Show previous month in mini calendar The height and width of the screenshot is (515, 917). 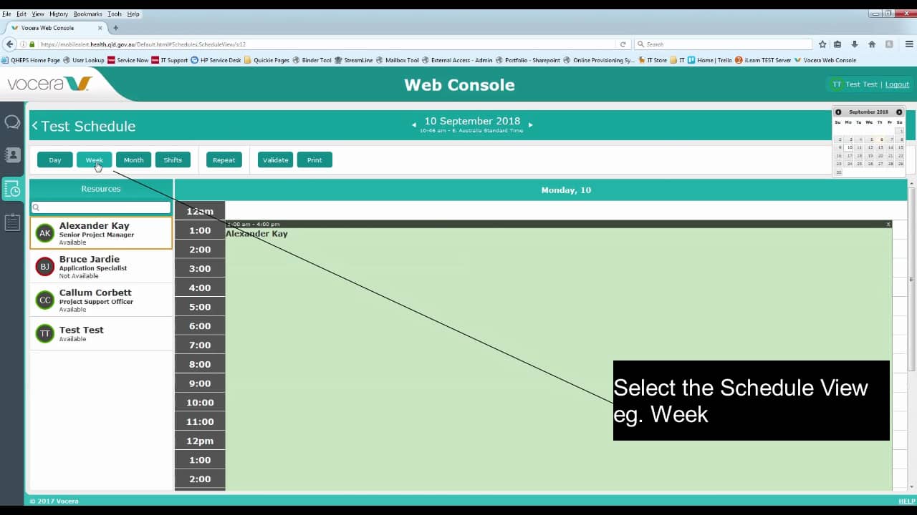point(838,112)
